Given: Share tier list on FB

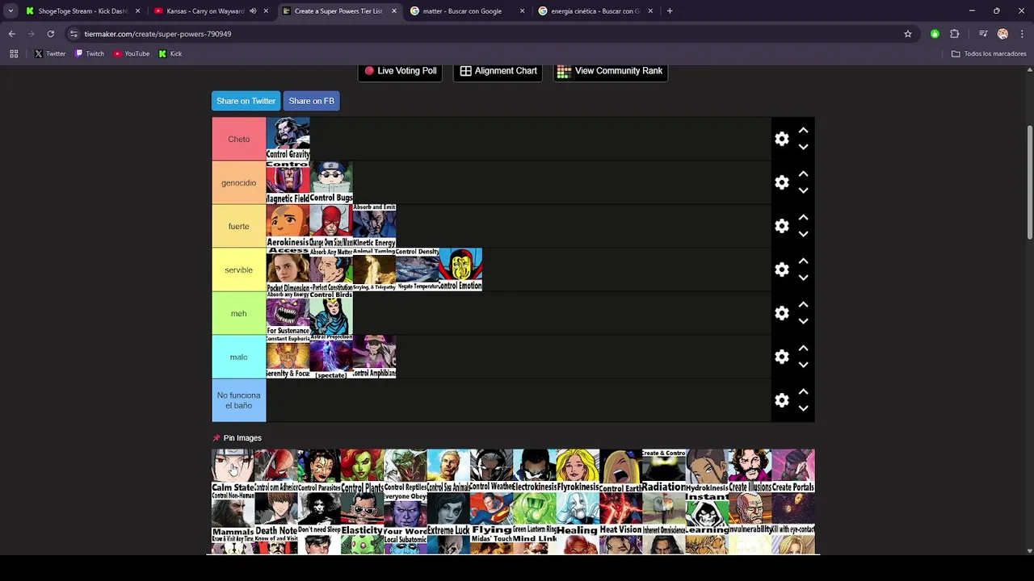Looking at the screenshot, I should click(311, 101).
